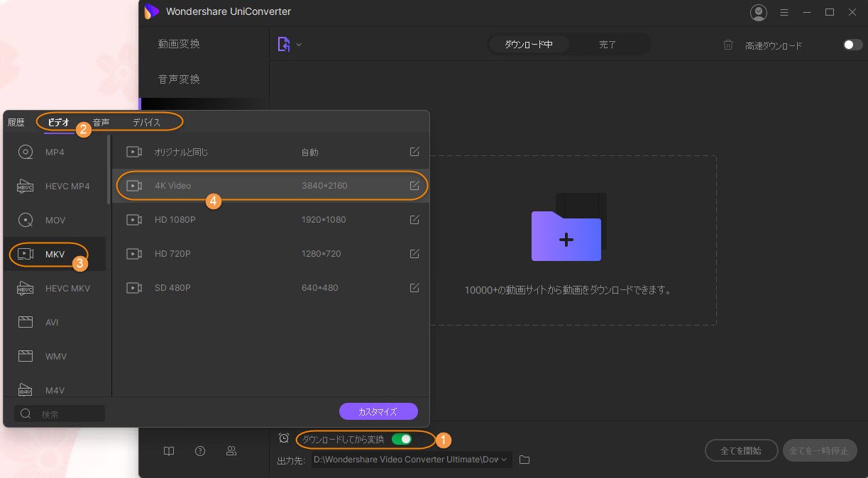Open the user guide book icon

169,451
